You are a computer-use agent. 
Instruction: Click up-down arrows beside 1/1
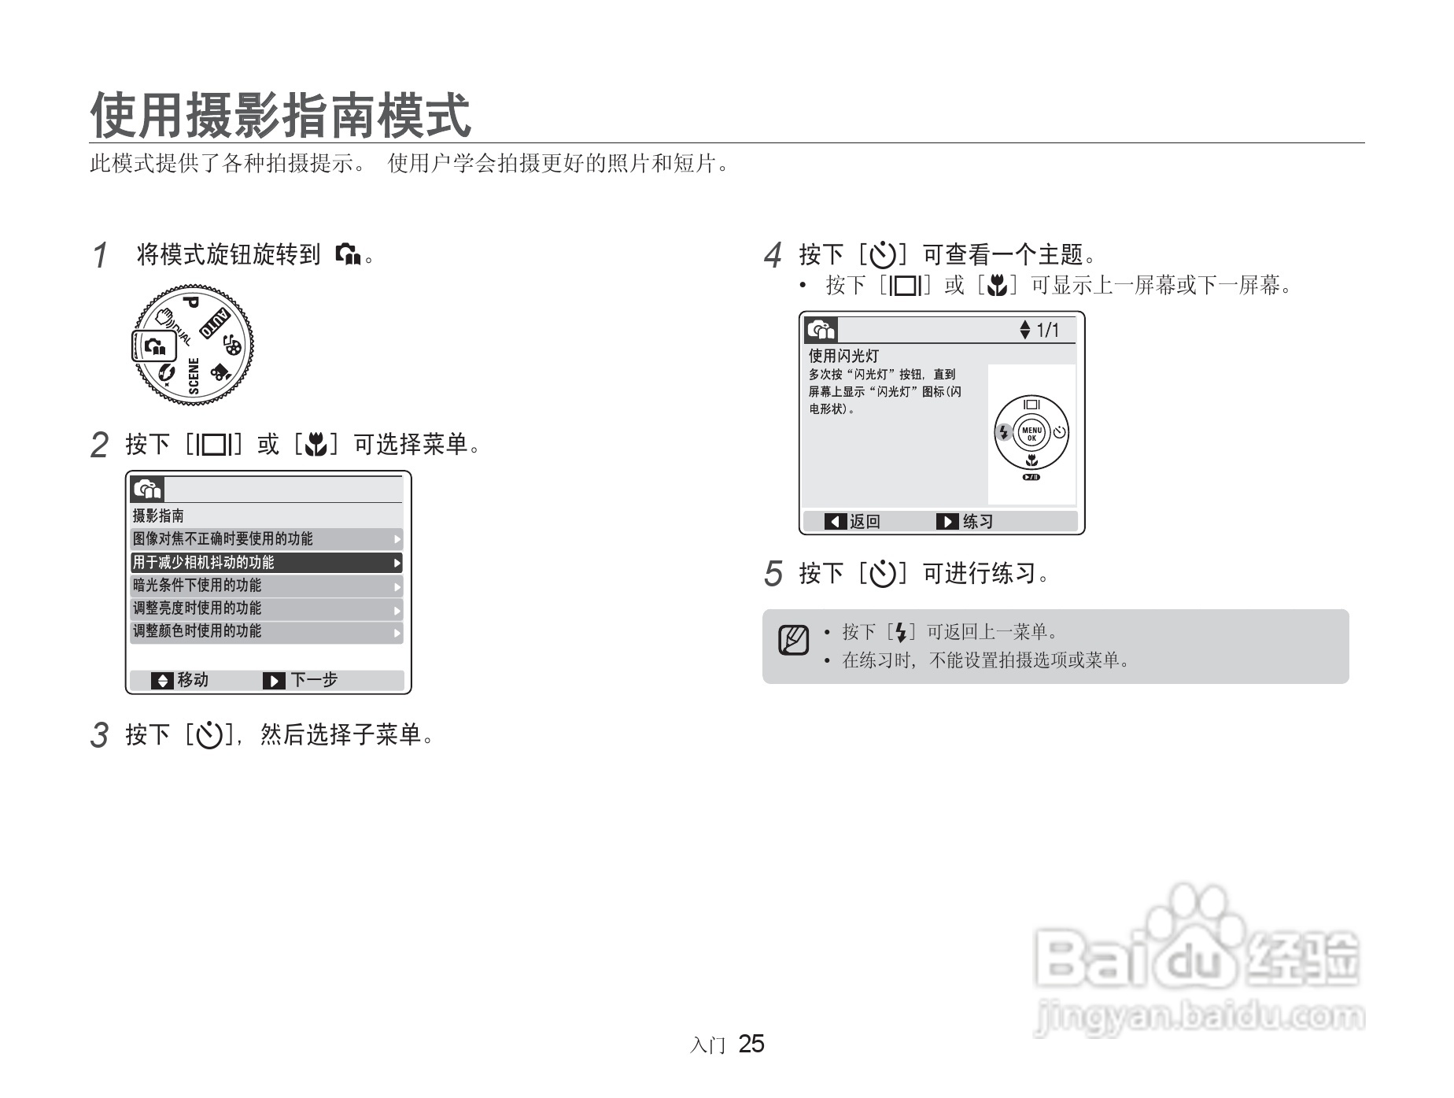tap(1024, 330)
